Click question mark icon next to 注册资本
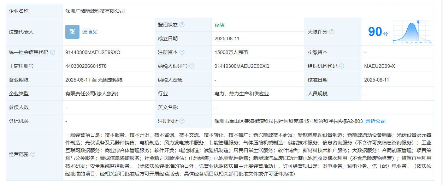Screen dimensions: 443x185 tap(182, 52)
